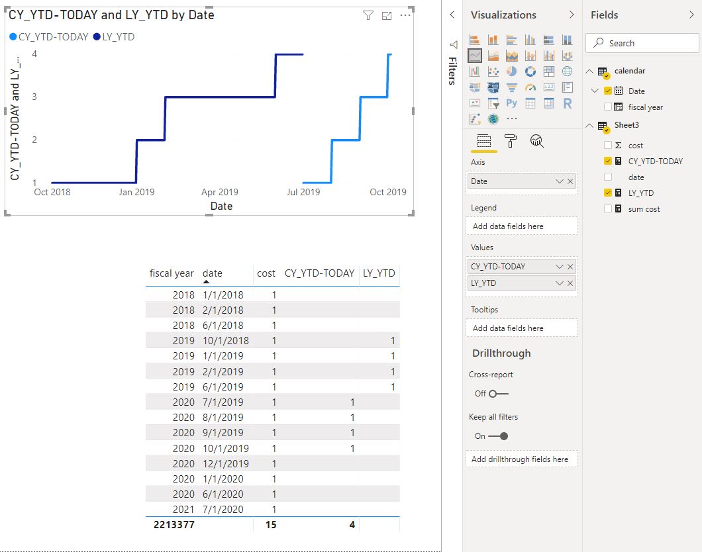The height and width of the screenshot is (552, 702).
Task: Select the donut chart visual
Action: tap(530, 71)
